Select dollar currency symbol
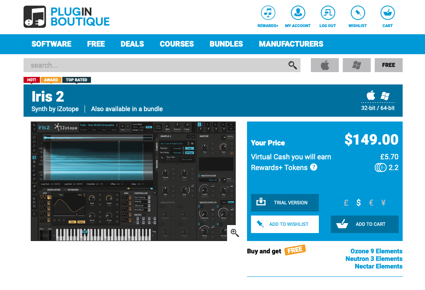This screenshot has width=425, height=290. 359,203
